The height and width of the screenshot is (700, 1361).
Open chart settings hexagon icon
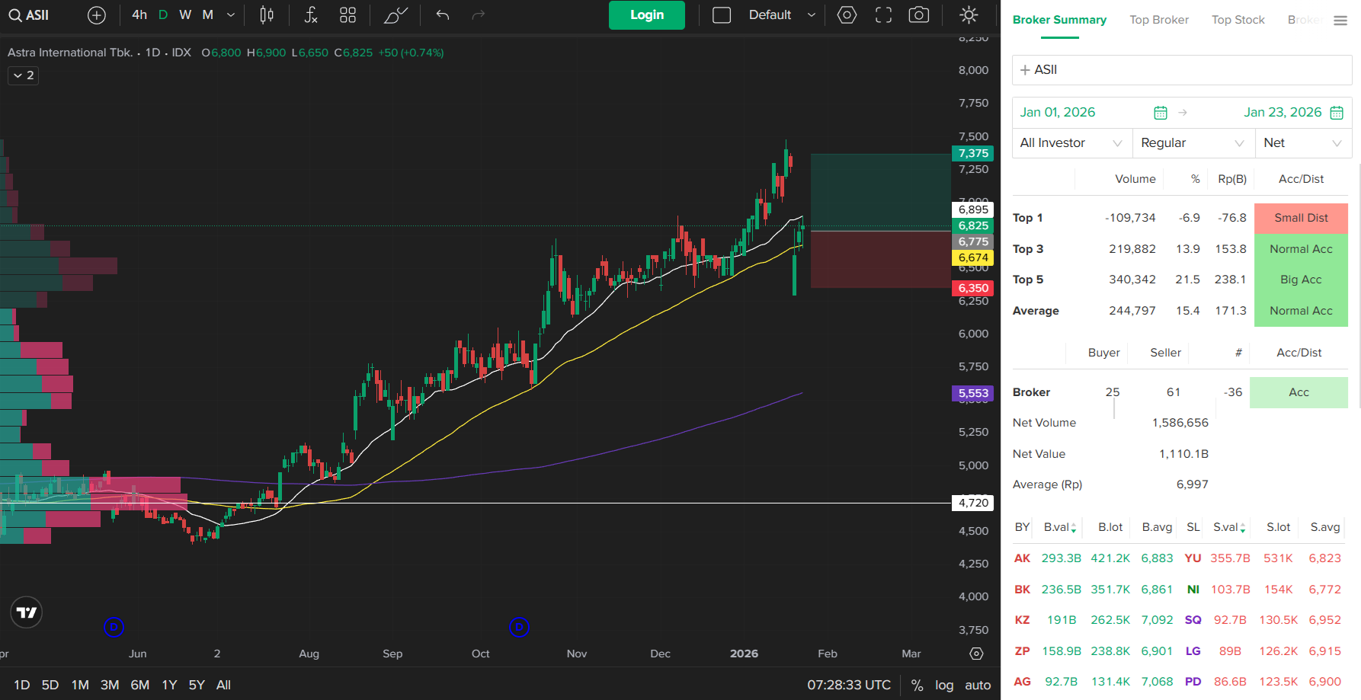[x=847, y=15]
